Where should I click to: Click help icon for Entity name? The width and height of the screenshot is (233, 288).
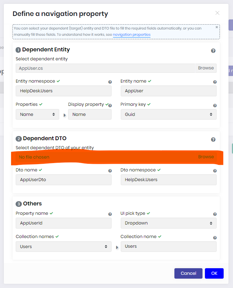215,82
